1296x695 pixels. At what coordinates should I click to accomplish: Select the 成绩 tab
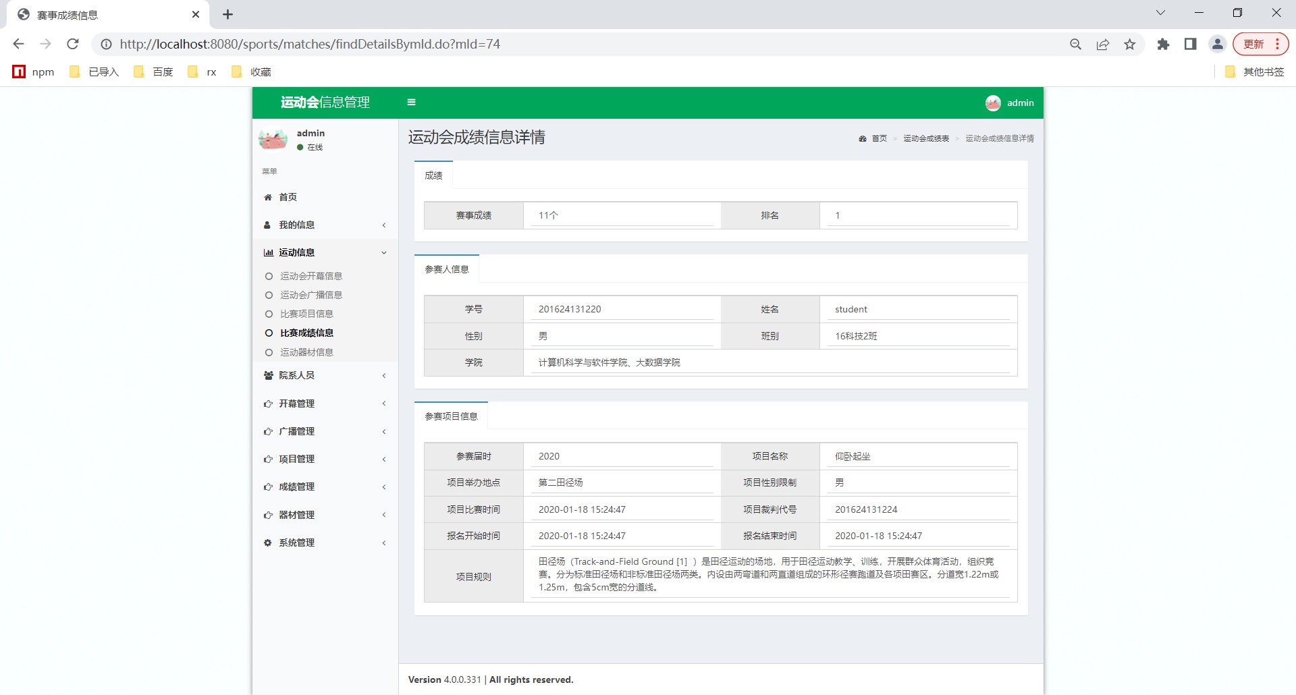pos(433,175)
